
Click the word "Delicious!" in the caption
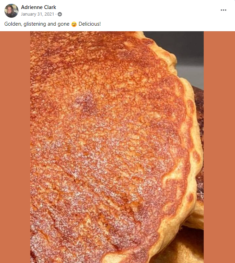90,24
